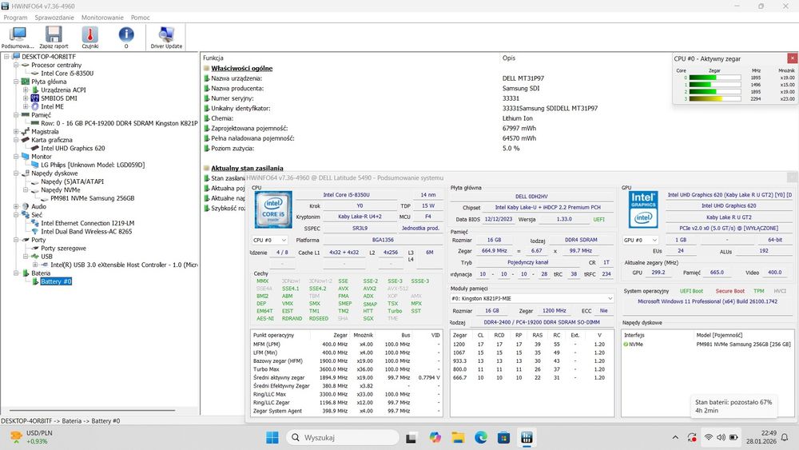Expand the Audio tree node

[16, 206]
